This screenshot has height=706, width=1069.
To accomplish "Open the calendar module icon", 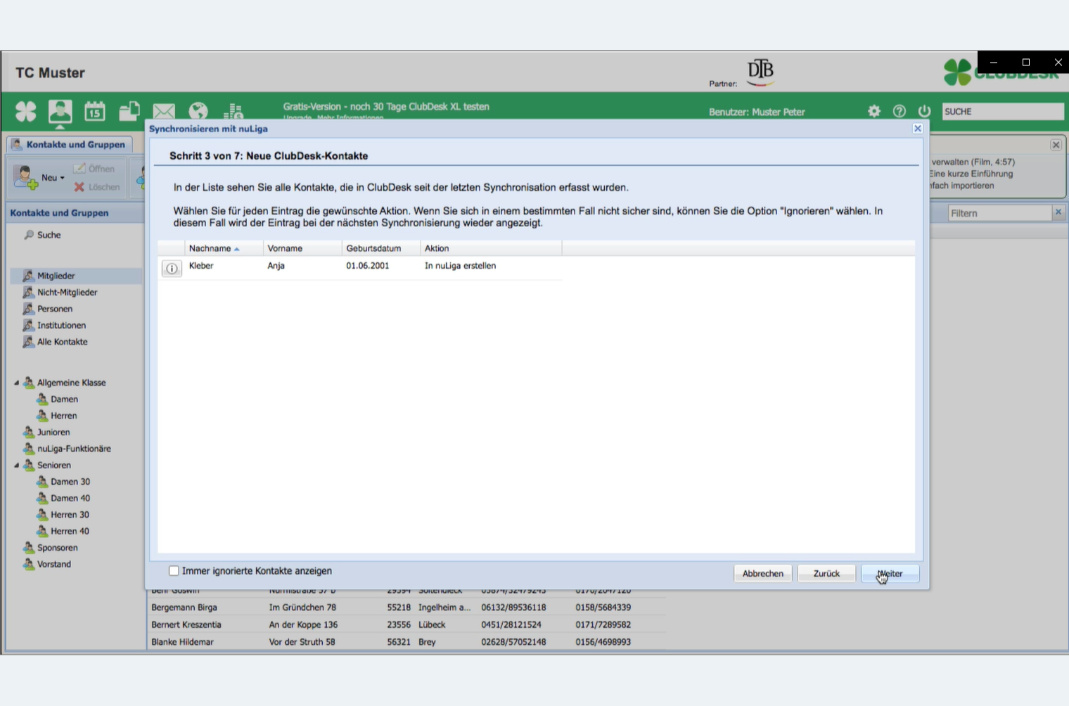I will click(x=95, y=111).
